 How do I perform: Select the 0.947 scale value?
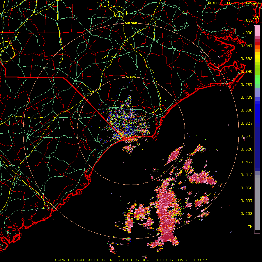pyautogui.click(x=247, y=46)
